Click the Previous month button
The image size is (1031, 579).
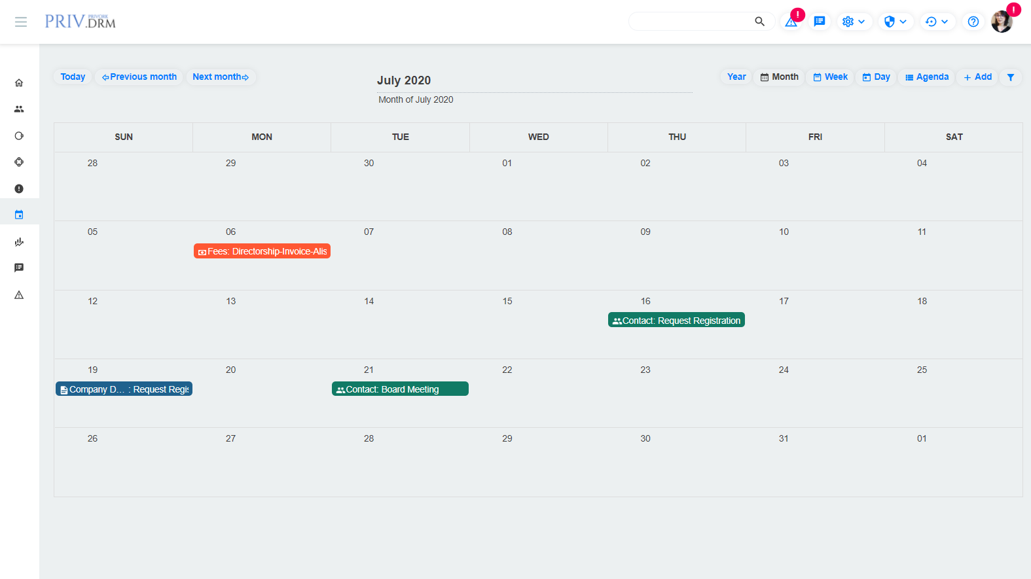[139, 77]
